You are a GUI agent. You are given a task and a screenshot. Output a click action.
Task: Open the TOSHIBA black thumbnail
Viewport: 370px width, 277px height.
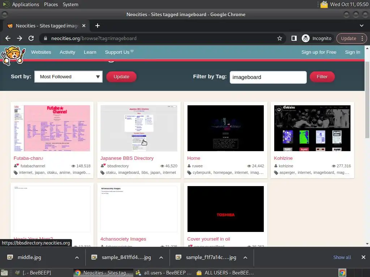pyautogui.click(x=225, y=209)
